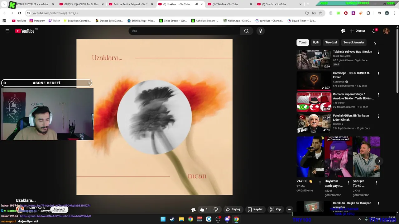Open the Chrome profile A avatar
Viewport: 399px width, 224px height.
click(387, 13)
